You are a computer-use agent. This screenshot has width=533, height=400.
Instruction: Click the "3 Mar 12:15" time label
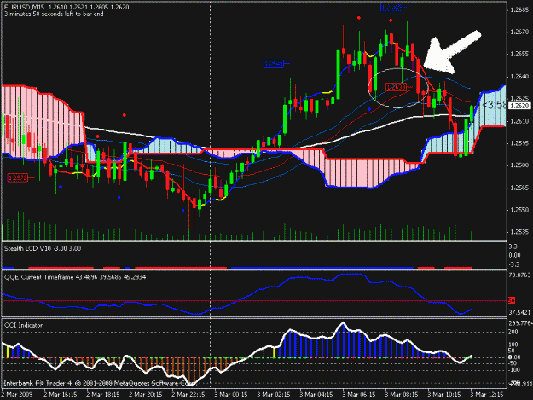tap(486, 395)
